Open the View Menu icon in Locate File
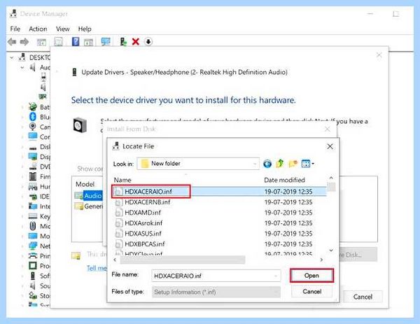This screenshot has width=420, height=324. [307, 163]
